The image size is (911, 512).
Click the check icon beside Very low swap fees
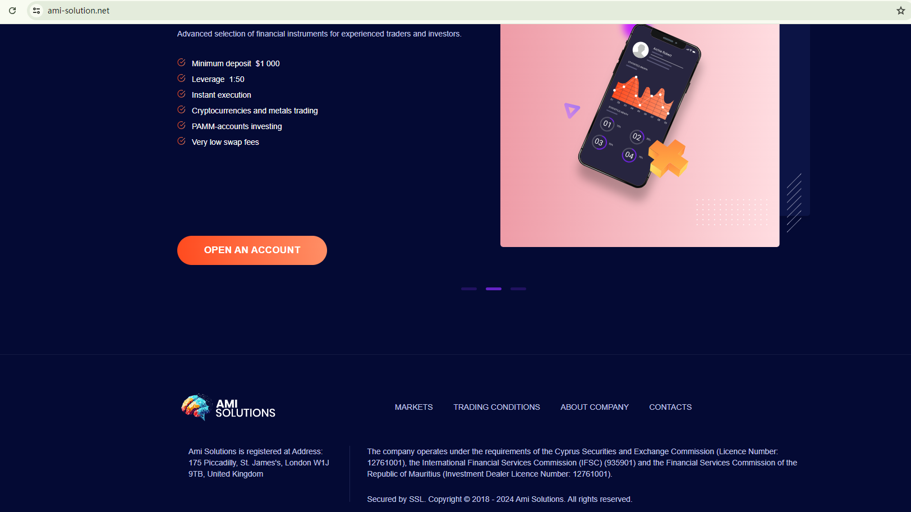[181, 141]
